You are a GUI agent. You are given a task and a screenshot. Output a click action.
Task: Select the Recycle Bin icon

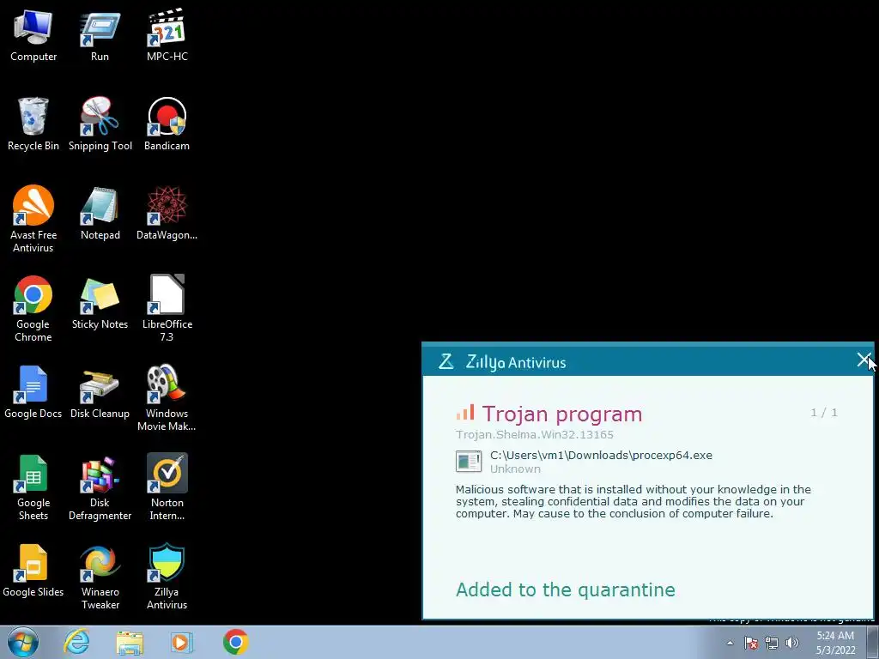click(x=33, y=125)
